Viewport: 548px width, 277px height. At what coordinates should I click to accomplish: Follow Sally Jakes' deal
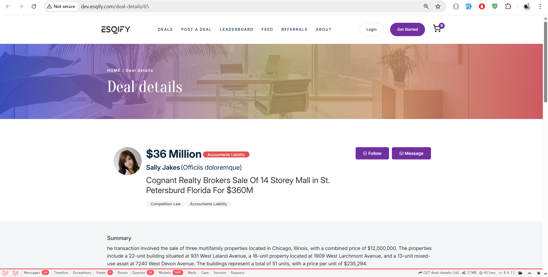[x=372, y=153]
